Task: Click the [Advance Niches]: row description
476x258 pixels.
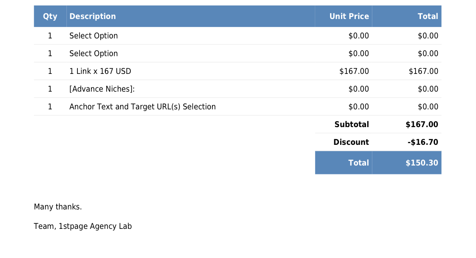Action: point(102,89)
